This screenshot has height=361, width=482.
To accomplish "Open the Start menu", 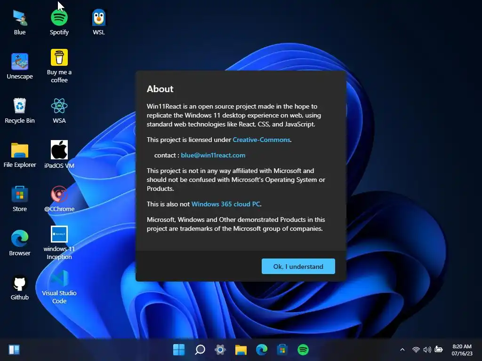I will click(x=179, y=350).
